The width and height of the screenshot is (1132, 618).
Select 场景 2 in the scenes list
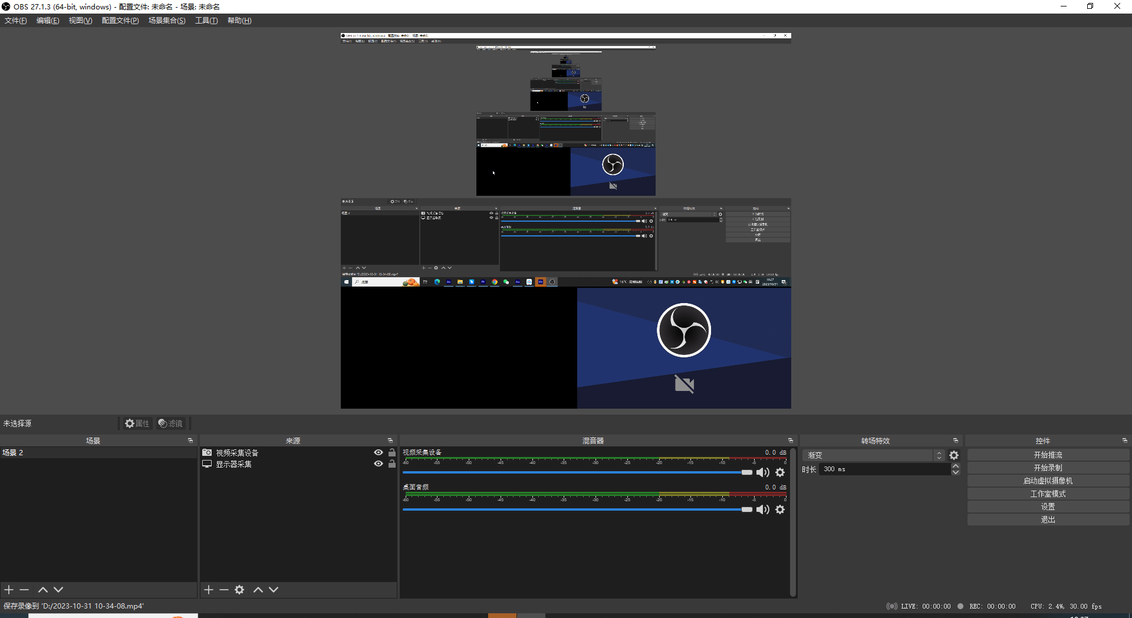tap(13, 452)
